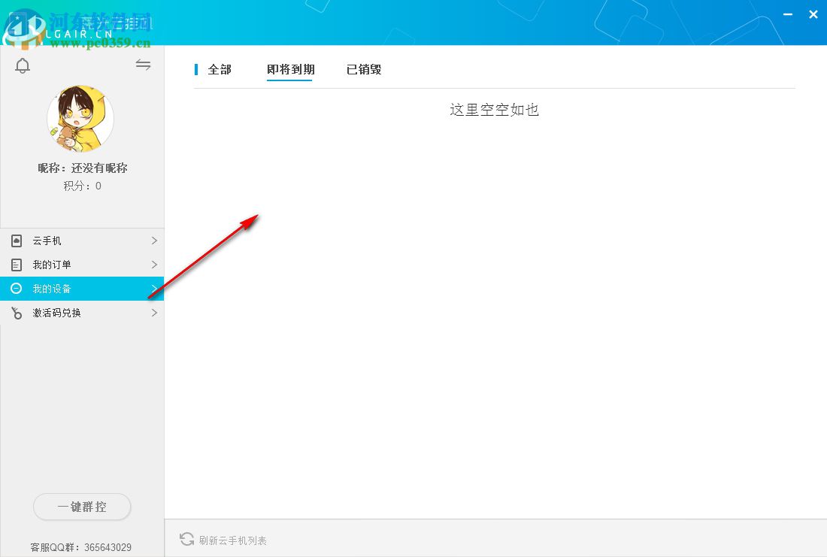Click the order document icon beside 我的订单
The image size is (827, 557).
click(17, 265)
